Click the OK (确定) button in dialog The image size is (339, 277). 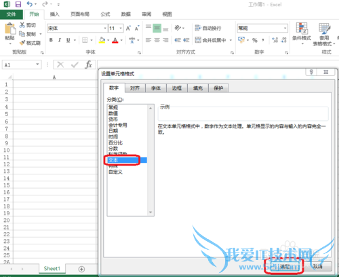click(x=285, y=266)
